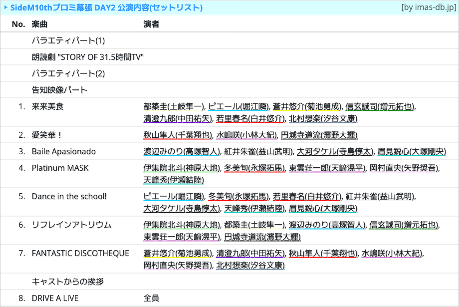The height and width of the screenshot is (307, 459).
Task: Open 若里春名(白井悠介) in Dance in the school! row
Action: tap(307, 196)
